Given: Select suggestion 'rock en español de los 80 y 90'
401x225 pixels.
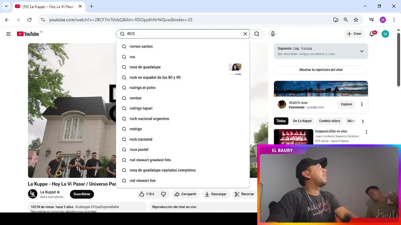Looking at the screenshot, I should pyautogui.click(x=183, y=77).
